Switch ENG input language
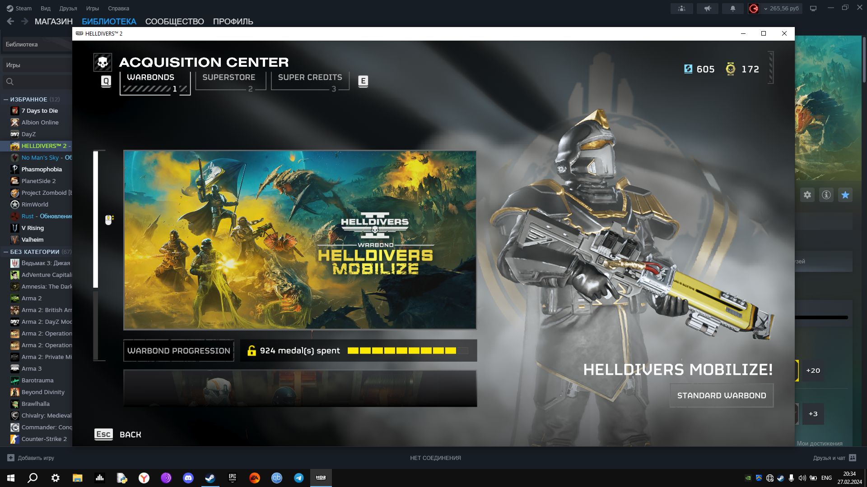Image resolution: width=867 pixels, height=487 pixels. [x=826, y=478]
